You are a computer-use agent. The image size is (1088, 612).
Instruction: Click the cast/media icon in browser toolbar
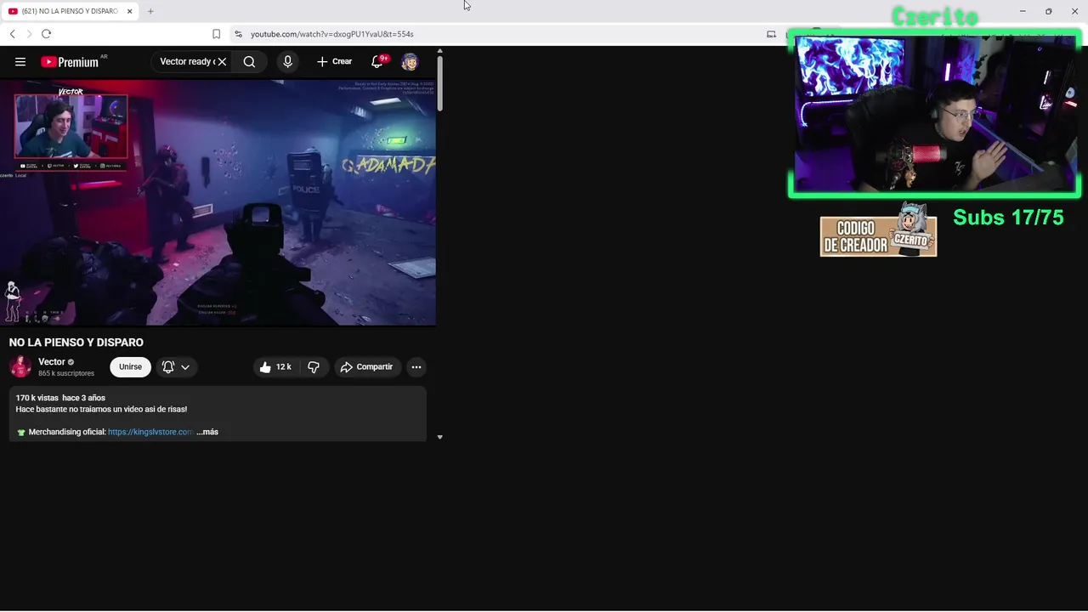771,34
